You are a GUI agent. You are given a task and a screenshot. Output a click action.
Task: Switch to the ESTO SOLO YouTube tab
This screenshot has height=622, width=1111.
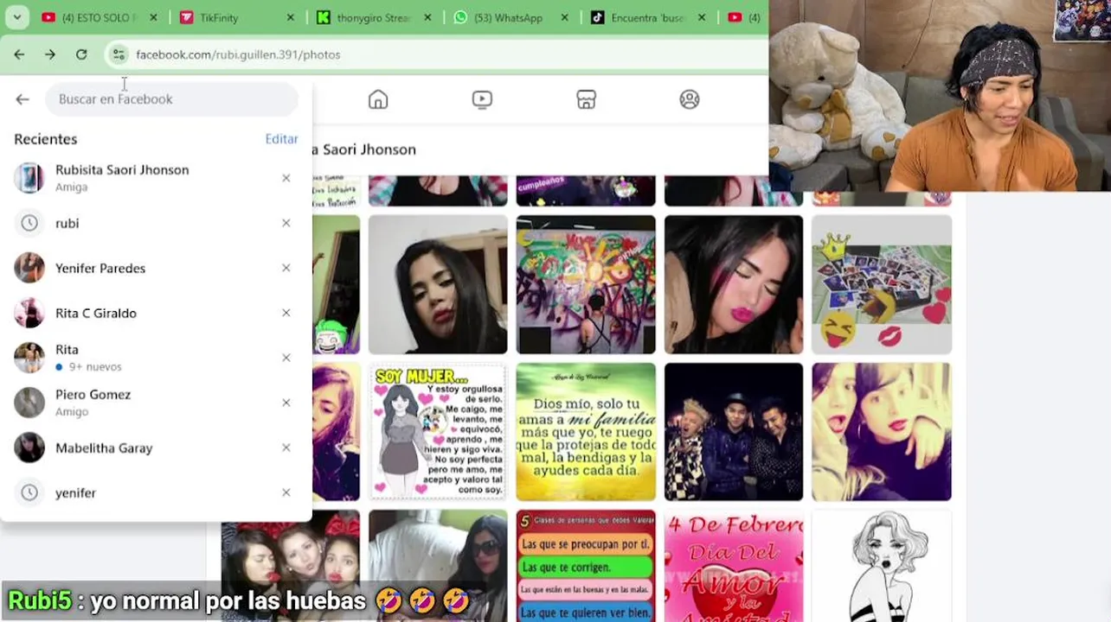(x=100, y=17)
